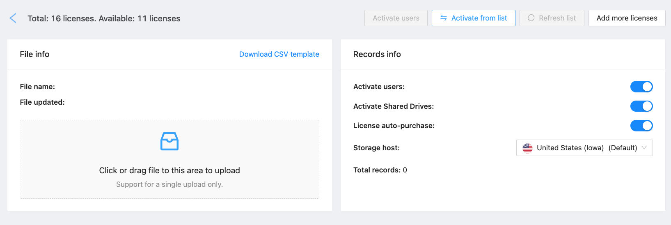Toggle the Activate users switch

click(x=641, y=87)
